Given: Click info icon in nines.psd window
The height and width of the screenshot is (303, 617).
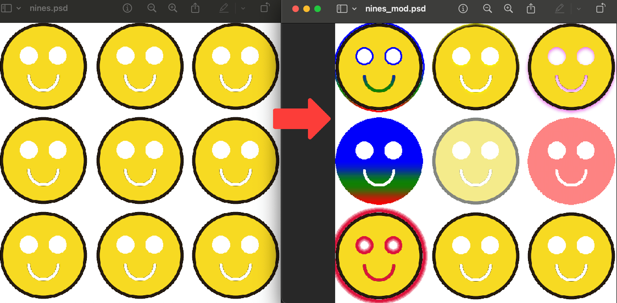Looking at the screenshot, I should tap(127, 8).
